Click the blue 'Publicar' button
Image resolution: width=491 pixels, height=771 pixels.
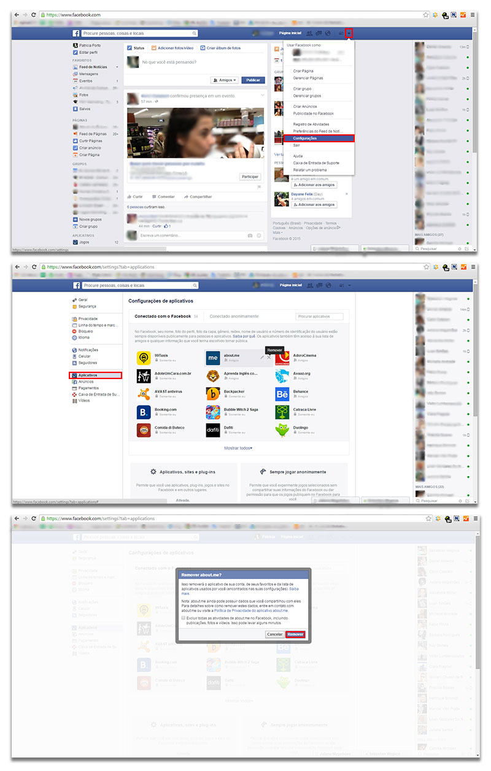(253, 80)
